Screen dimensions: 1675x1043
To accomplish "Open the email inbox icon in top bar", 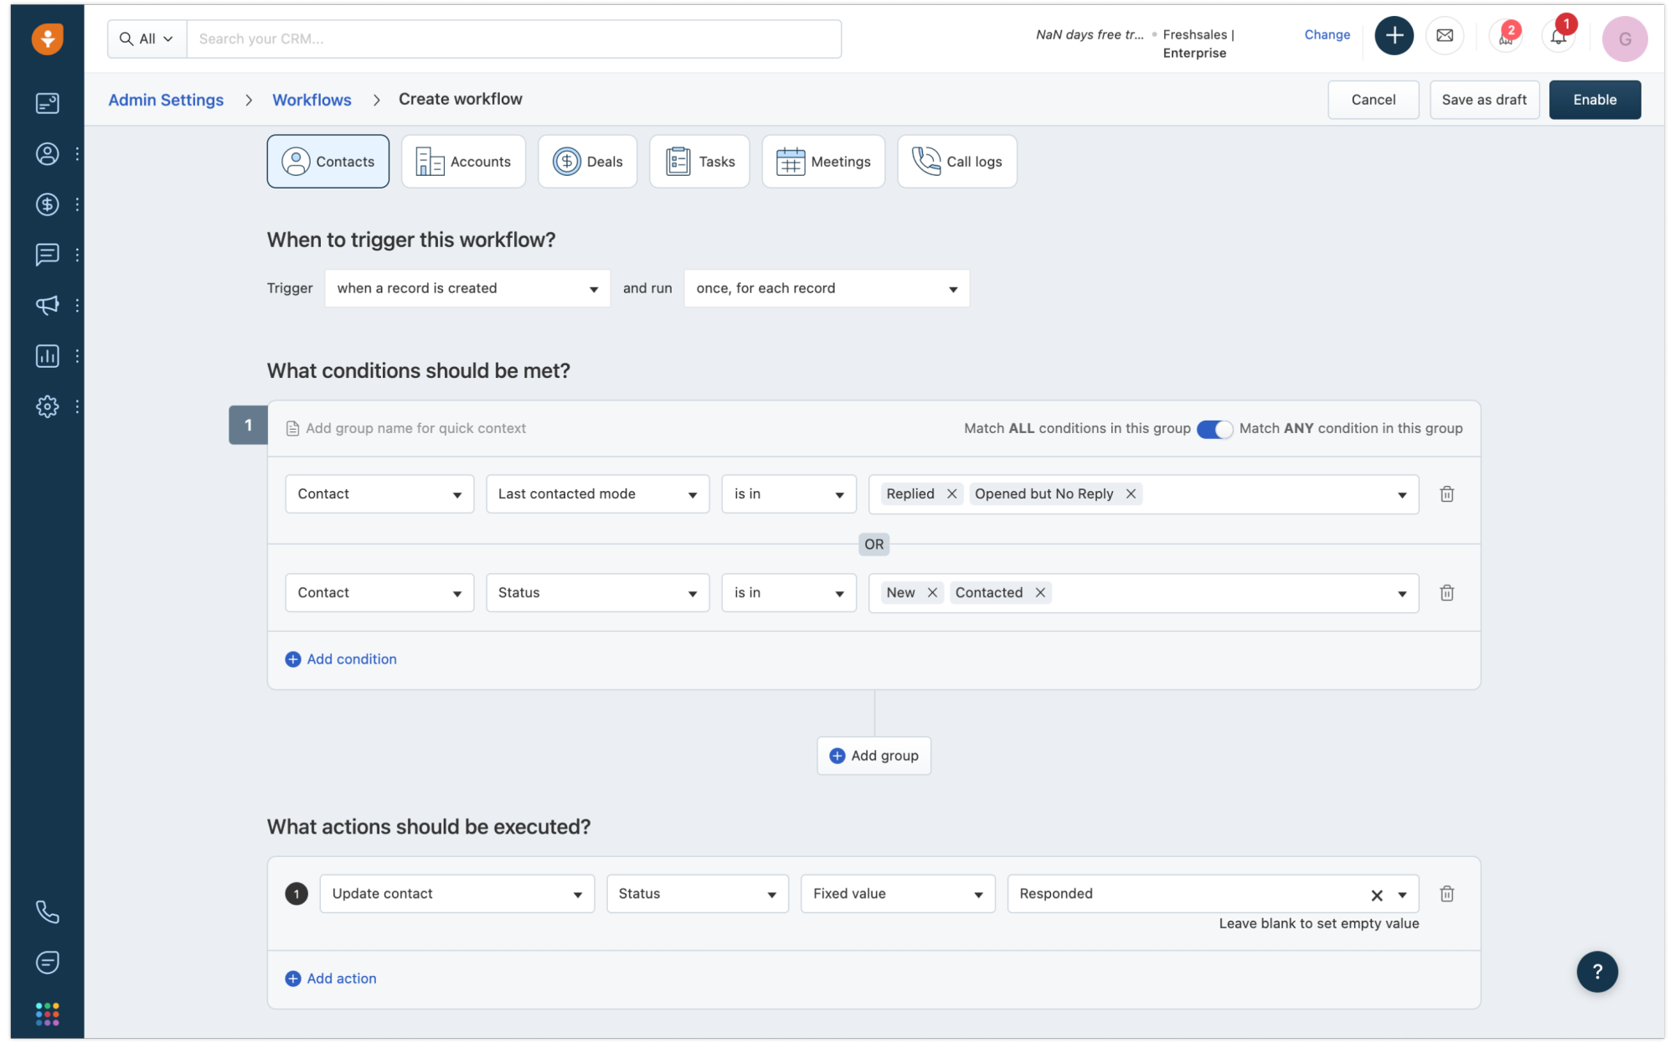I will click(x=1446, y=35).
